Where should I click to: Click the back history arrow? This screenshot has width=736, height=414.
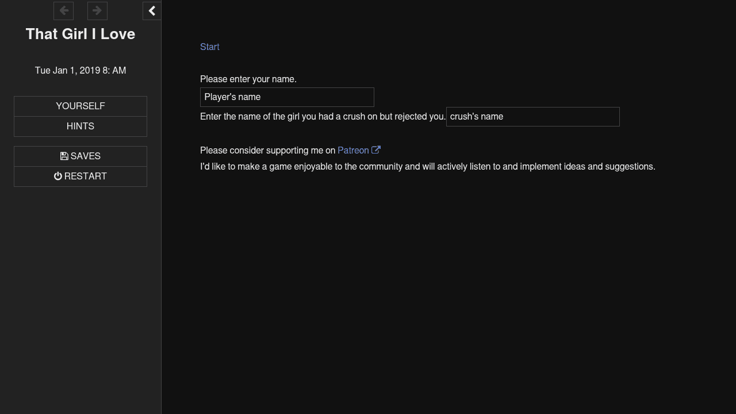(63, 10)
